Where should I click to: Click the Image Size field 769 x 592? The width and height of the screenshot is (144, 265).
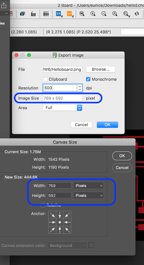pos(62,98)
